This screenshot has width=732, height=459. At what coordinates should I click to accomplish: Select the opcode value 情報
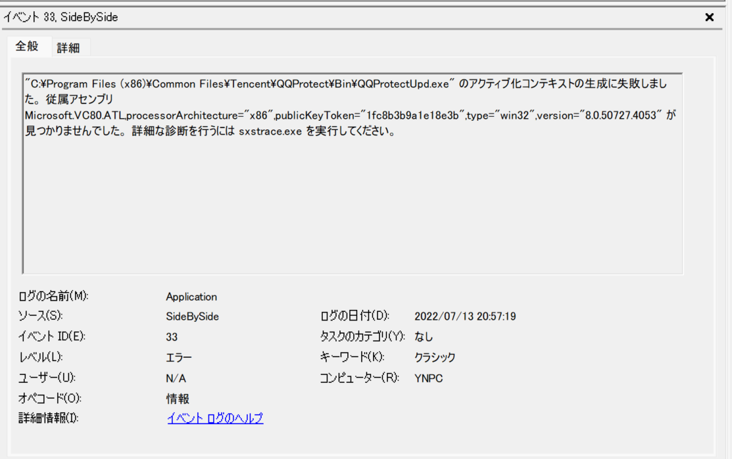pos(178,399)
